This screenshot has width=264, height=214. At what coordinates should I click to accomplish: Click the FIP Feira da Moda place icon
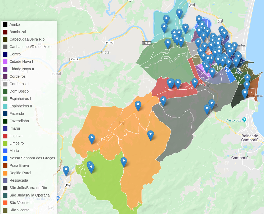coord(58,198)
